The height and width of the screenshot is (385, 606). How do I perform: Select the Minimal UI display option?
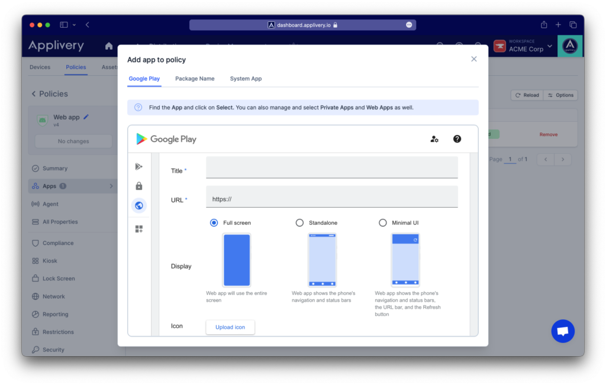point(383,223)
